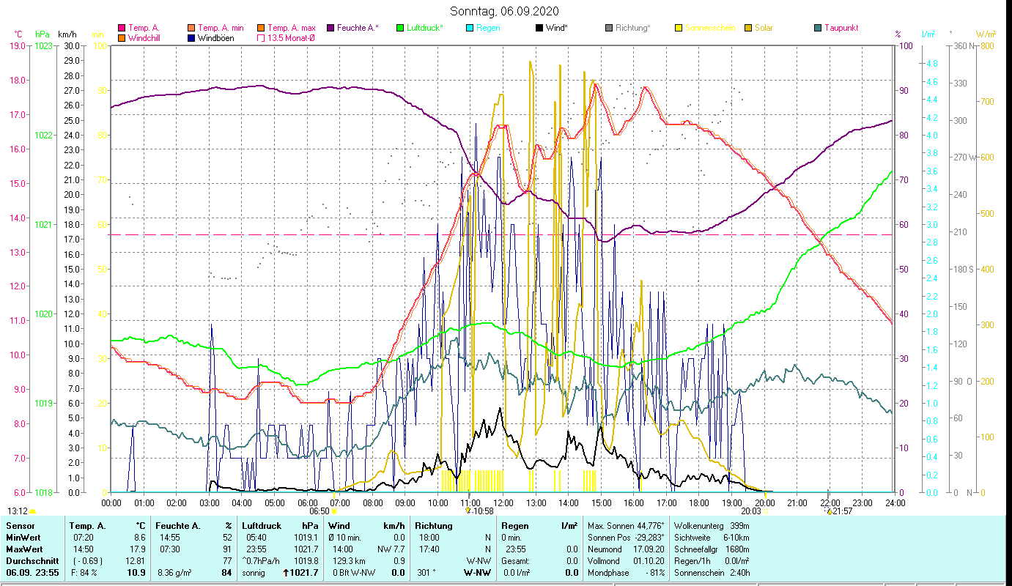Click the 'Sichtweite 6-10km' entry

tap(711, 538)
